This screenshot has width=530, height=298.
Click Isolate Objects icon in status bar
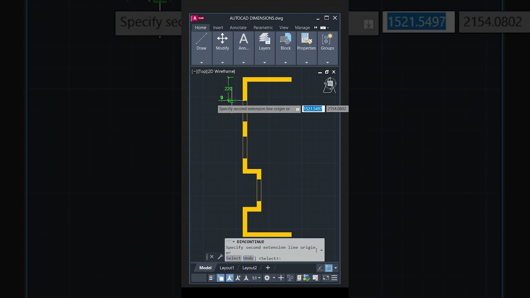290,278
